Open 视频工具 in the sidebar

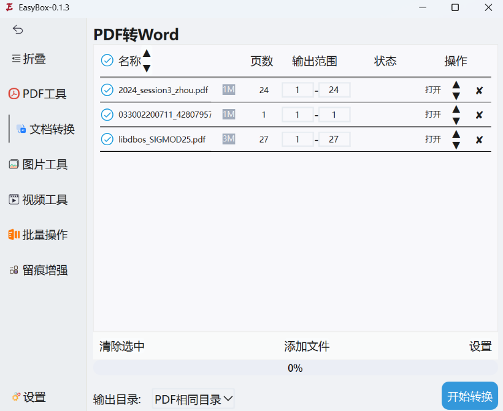click(38, 200)
